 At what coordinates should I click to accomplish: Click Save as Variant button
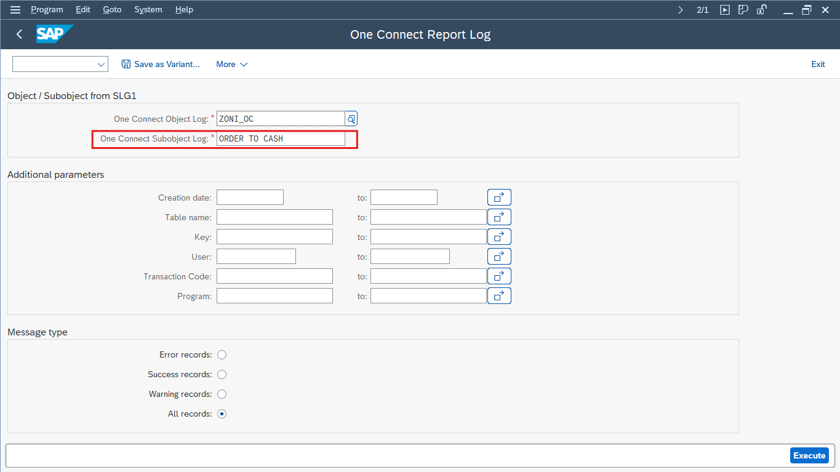coord(161,65)
